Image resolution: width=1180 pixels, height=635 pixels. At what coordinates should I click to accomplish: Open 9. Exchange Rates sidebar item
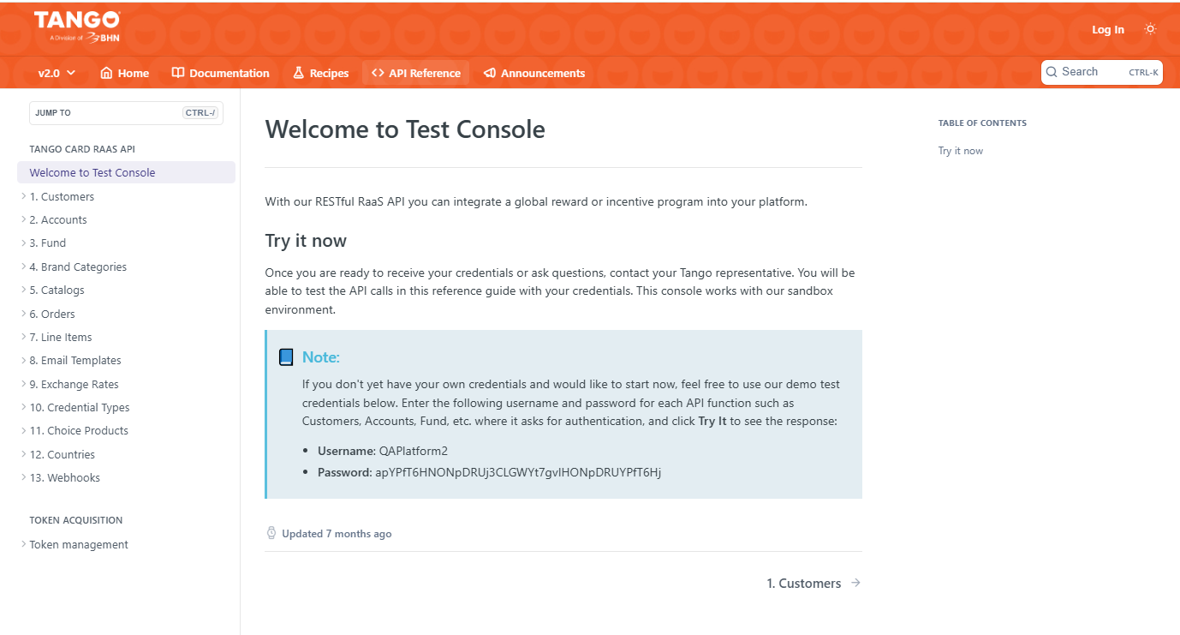pyautogui.click(x=74, y=384)
